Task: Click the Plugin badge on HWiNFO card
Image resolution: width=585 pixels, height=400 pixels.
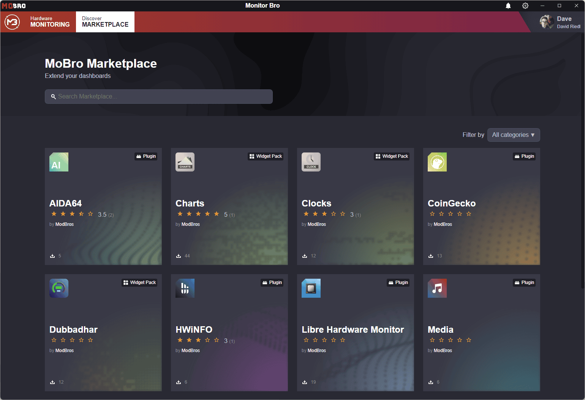Action: click(272, 283)
